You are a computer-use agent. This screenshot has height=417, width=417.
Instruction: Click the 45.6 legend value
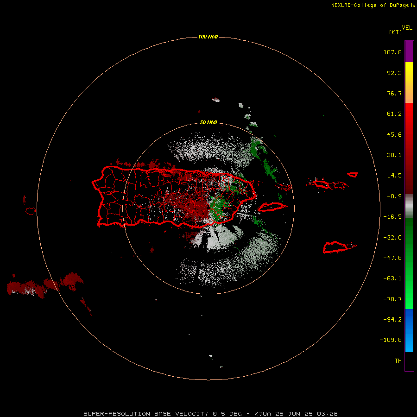(x=394, y=134)
